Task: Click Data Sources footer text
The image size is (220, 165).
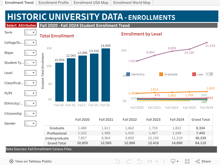Action: (x=39, y=149)
